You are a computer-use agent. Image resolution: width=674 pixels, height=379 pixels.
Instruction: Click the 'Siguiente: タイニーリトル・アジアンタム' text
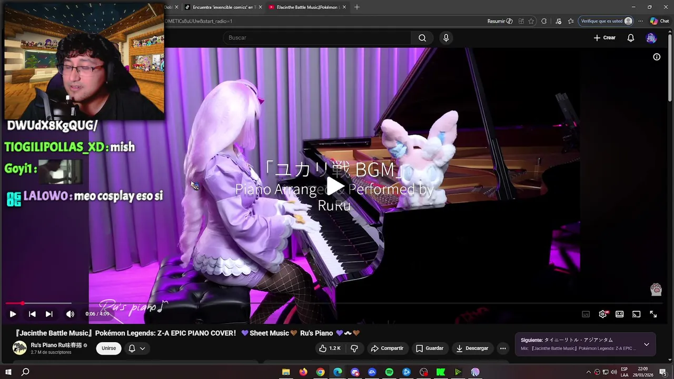pos(567,340)
